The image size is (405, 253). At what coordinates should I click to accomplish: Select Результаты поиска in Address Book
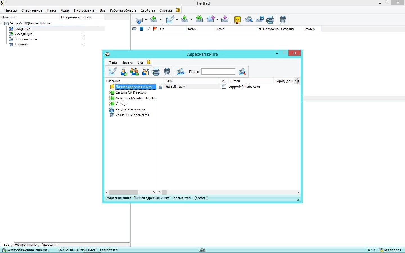(130, 109)
